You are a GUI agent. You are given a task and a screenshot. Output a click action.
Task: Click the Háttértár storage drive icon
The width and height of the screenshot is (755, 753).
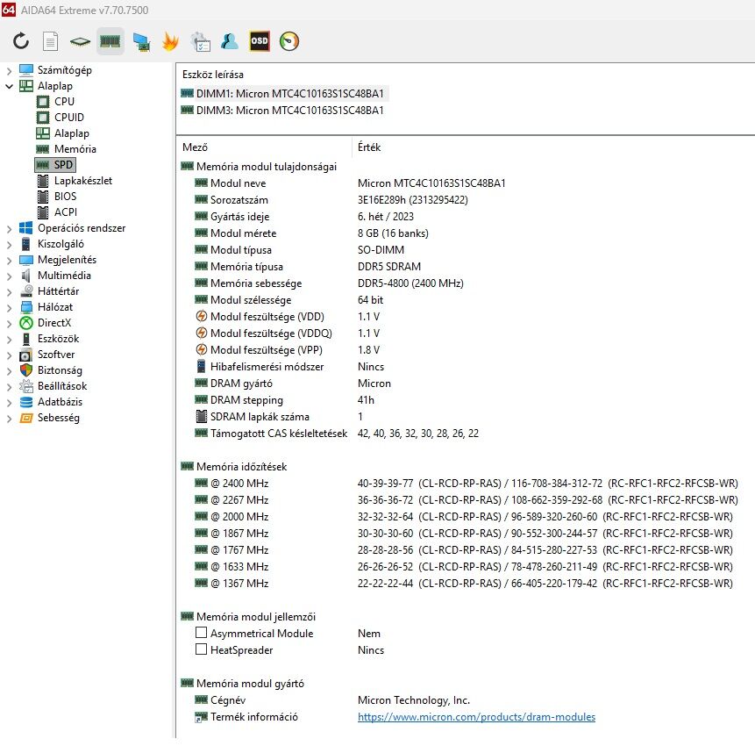coord(26,291)
